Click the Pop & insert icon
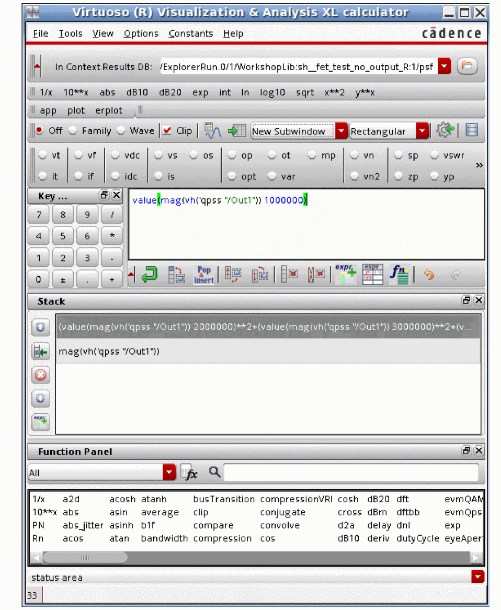This screenshot has height=610, width=501. 204,275
